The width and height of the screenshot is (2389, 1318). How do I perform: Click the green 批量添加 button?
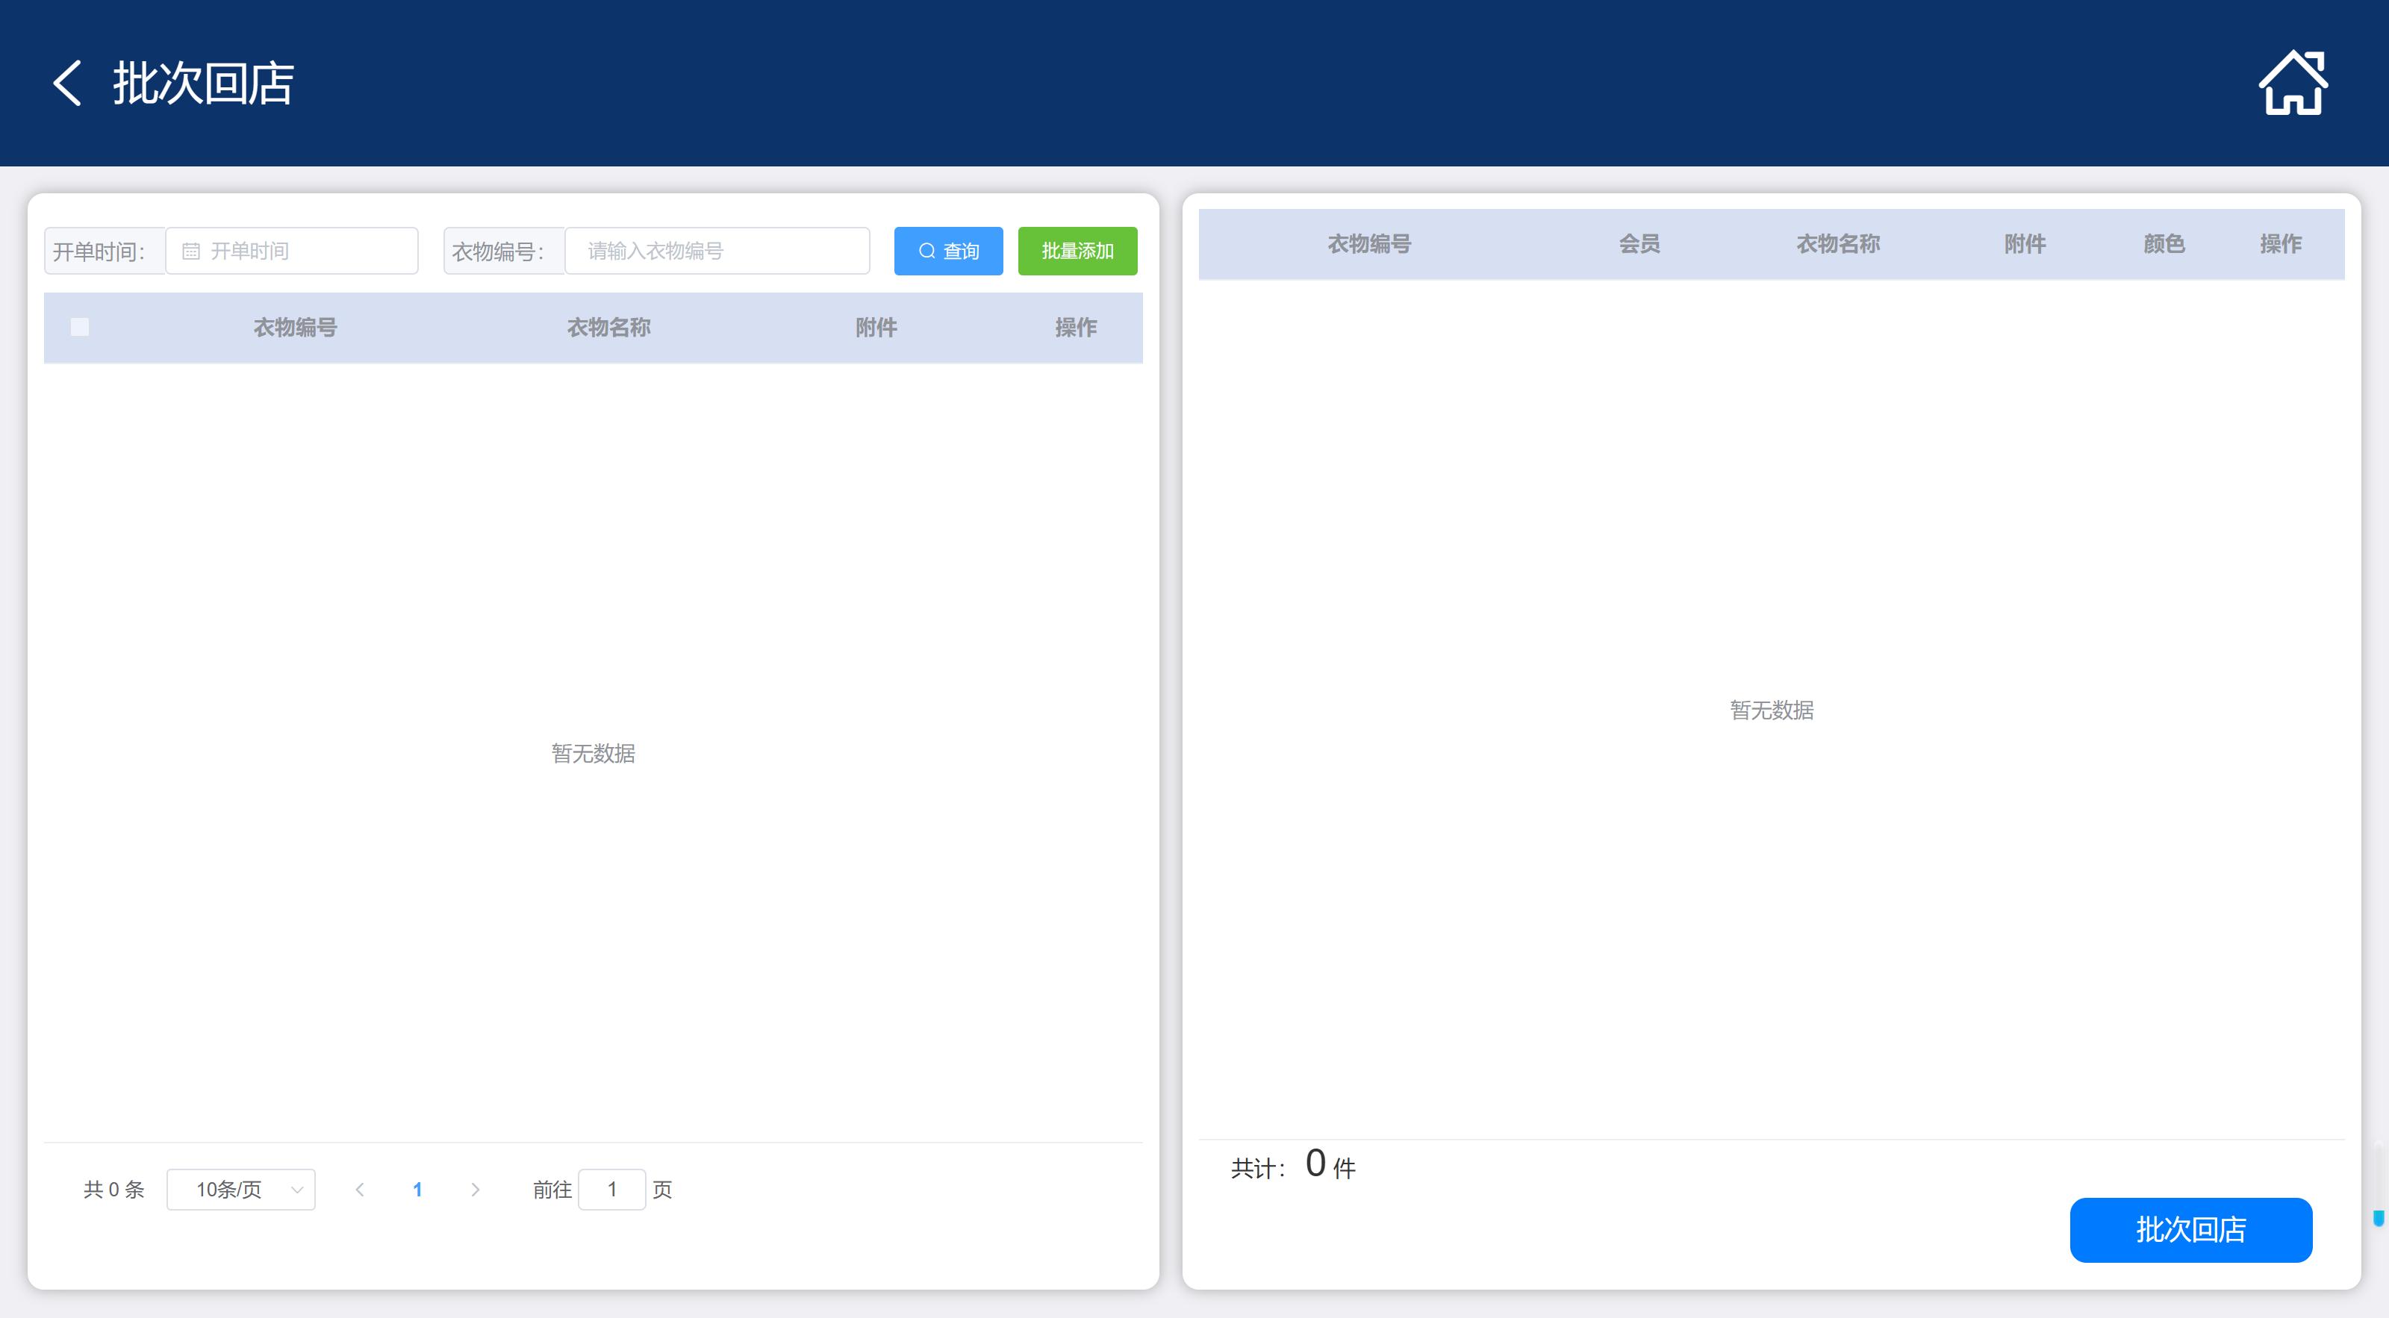coord(1077,252)
